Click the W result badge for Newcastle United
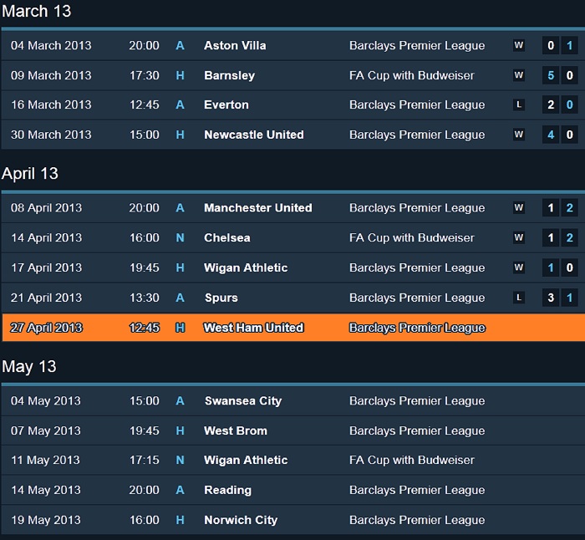585x540 pixels. tap(519, 135)
